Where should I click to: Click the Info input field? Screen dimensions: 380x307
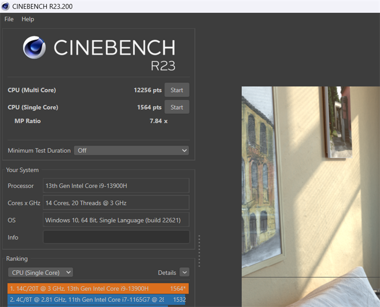pos(116,237)
